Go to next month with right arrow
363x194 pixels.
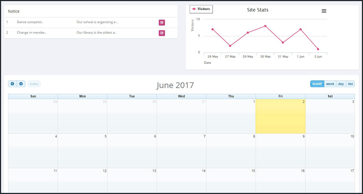click(x=21, y=84)
